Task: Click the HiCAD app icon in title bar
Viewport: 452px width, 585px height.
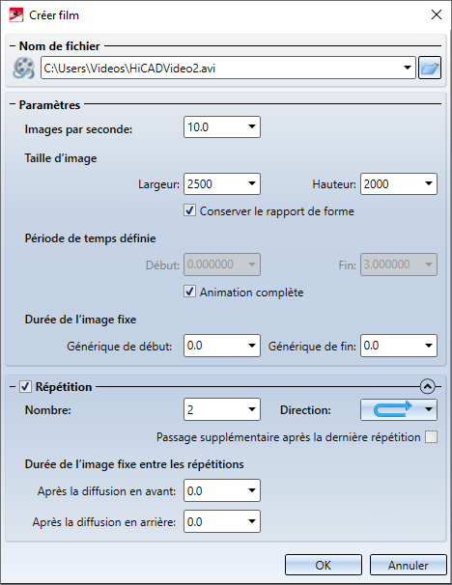Action: pos(16,15)
